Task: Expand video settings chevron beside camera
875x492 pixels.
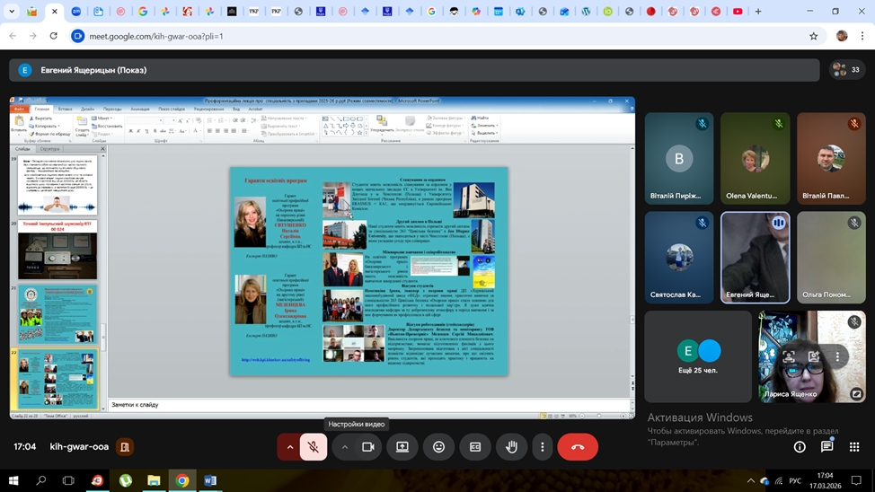Action: [344, 446]
